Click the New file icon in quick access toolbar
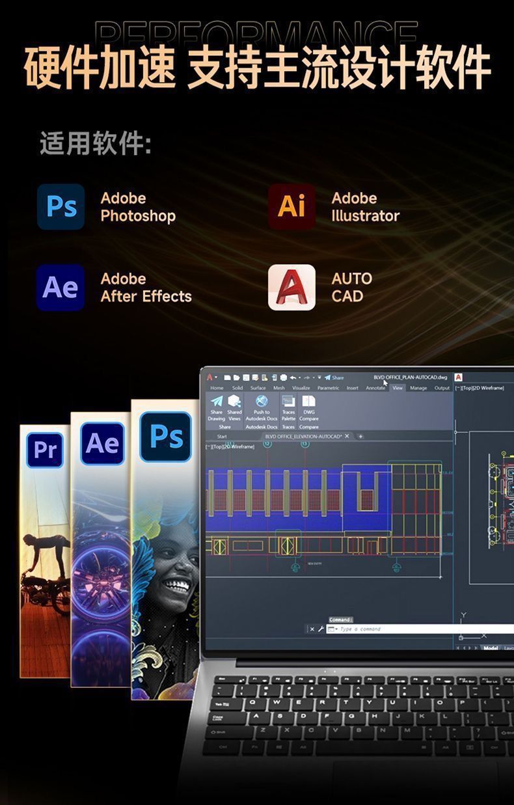Image resolution: width=514 pixels, height=805 pixels. pos(227,377)
